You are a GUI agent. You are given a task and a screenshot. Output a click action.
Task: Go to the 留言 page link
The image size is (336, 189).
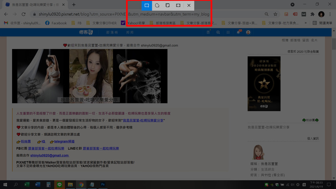pyautogui.click(x=305, y=40)
